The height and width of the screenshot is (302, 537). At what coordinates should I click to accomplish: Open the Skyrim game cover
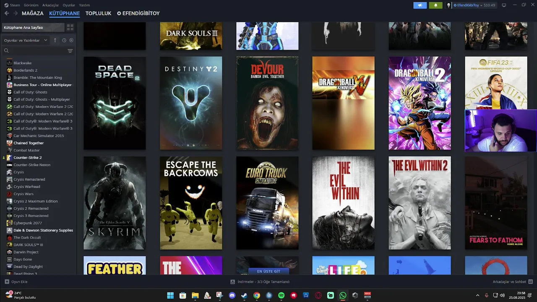point(115,203)
